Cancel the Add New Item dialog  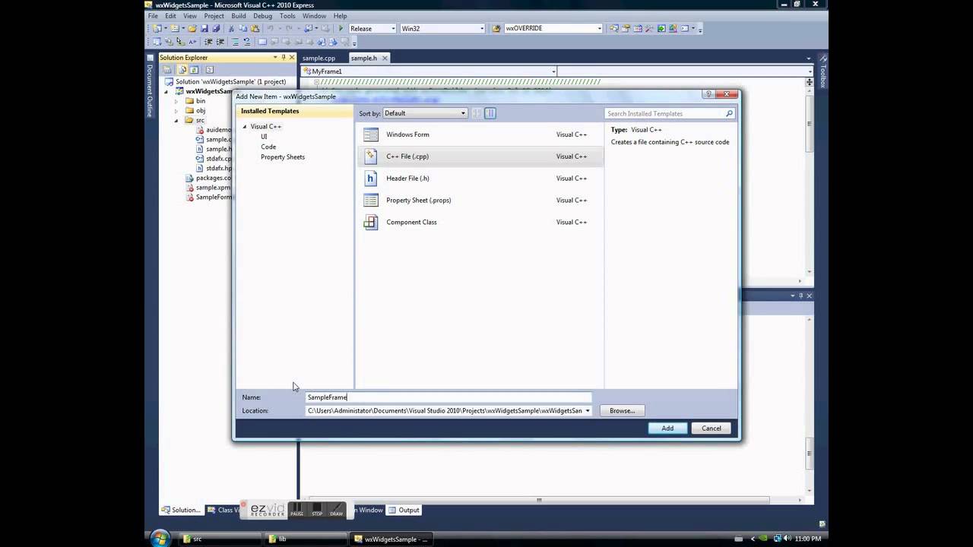(x=712, y=428)
